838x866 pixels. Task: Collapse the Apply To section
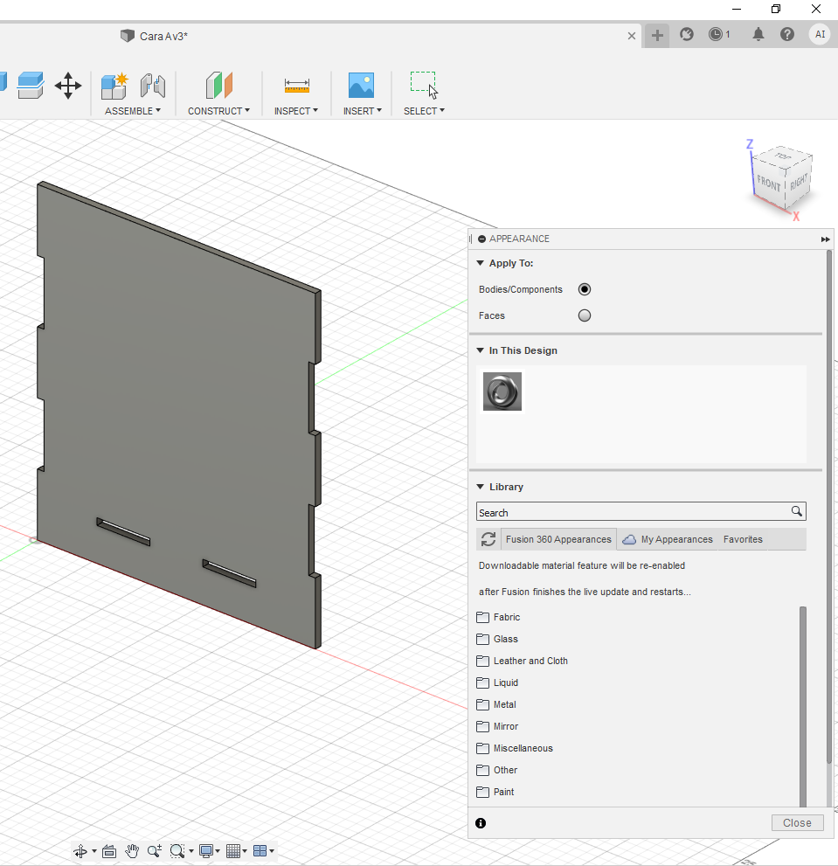click(480, 263)
